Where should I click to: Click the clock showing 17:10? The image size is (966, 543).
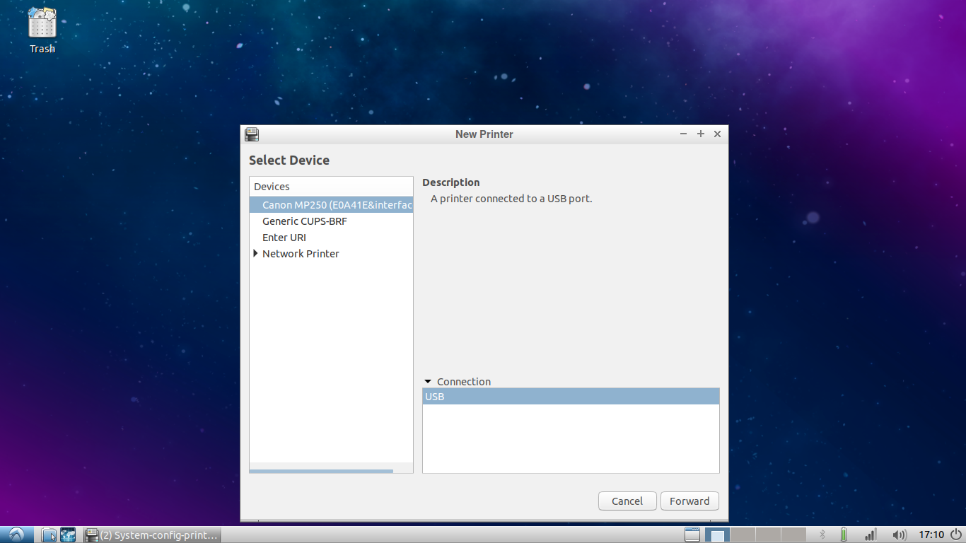pyautogui.click(x=931, y=535)
